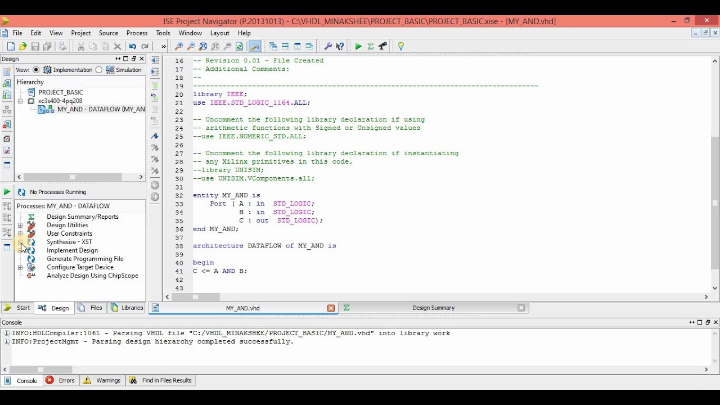Switch to the Libraries tab
This screenshot has width=720, height=405.
click(127, 308)
